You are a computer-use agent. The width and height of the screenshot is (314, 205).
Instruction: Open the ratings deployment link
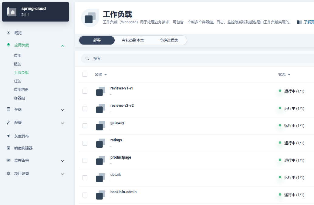[116, 140]
